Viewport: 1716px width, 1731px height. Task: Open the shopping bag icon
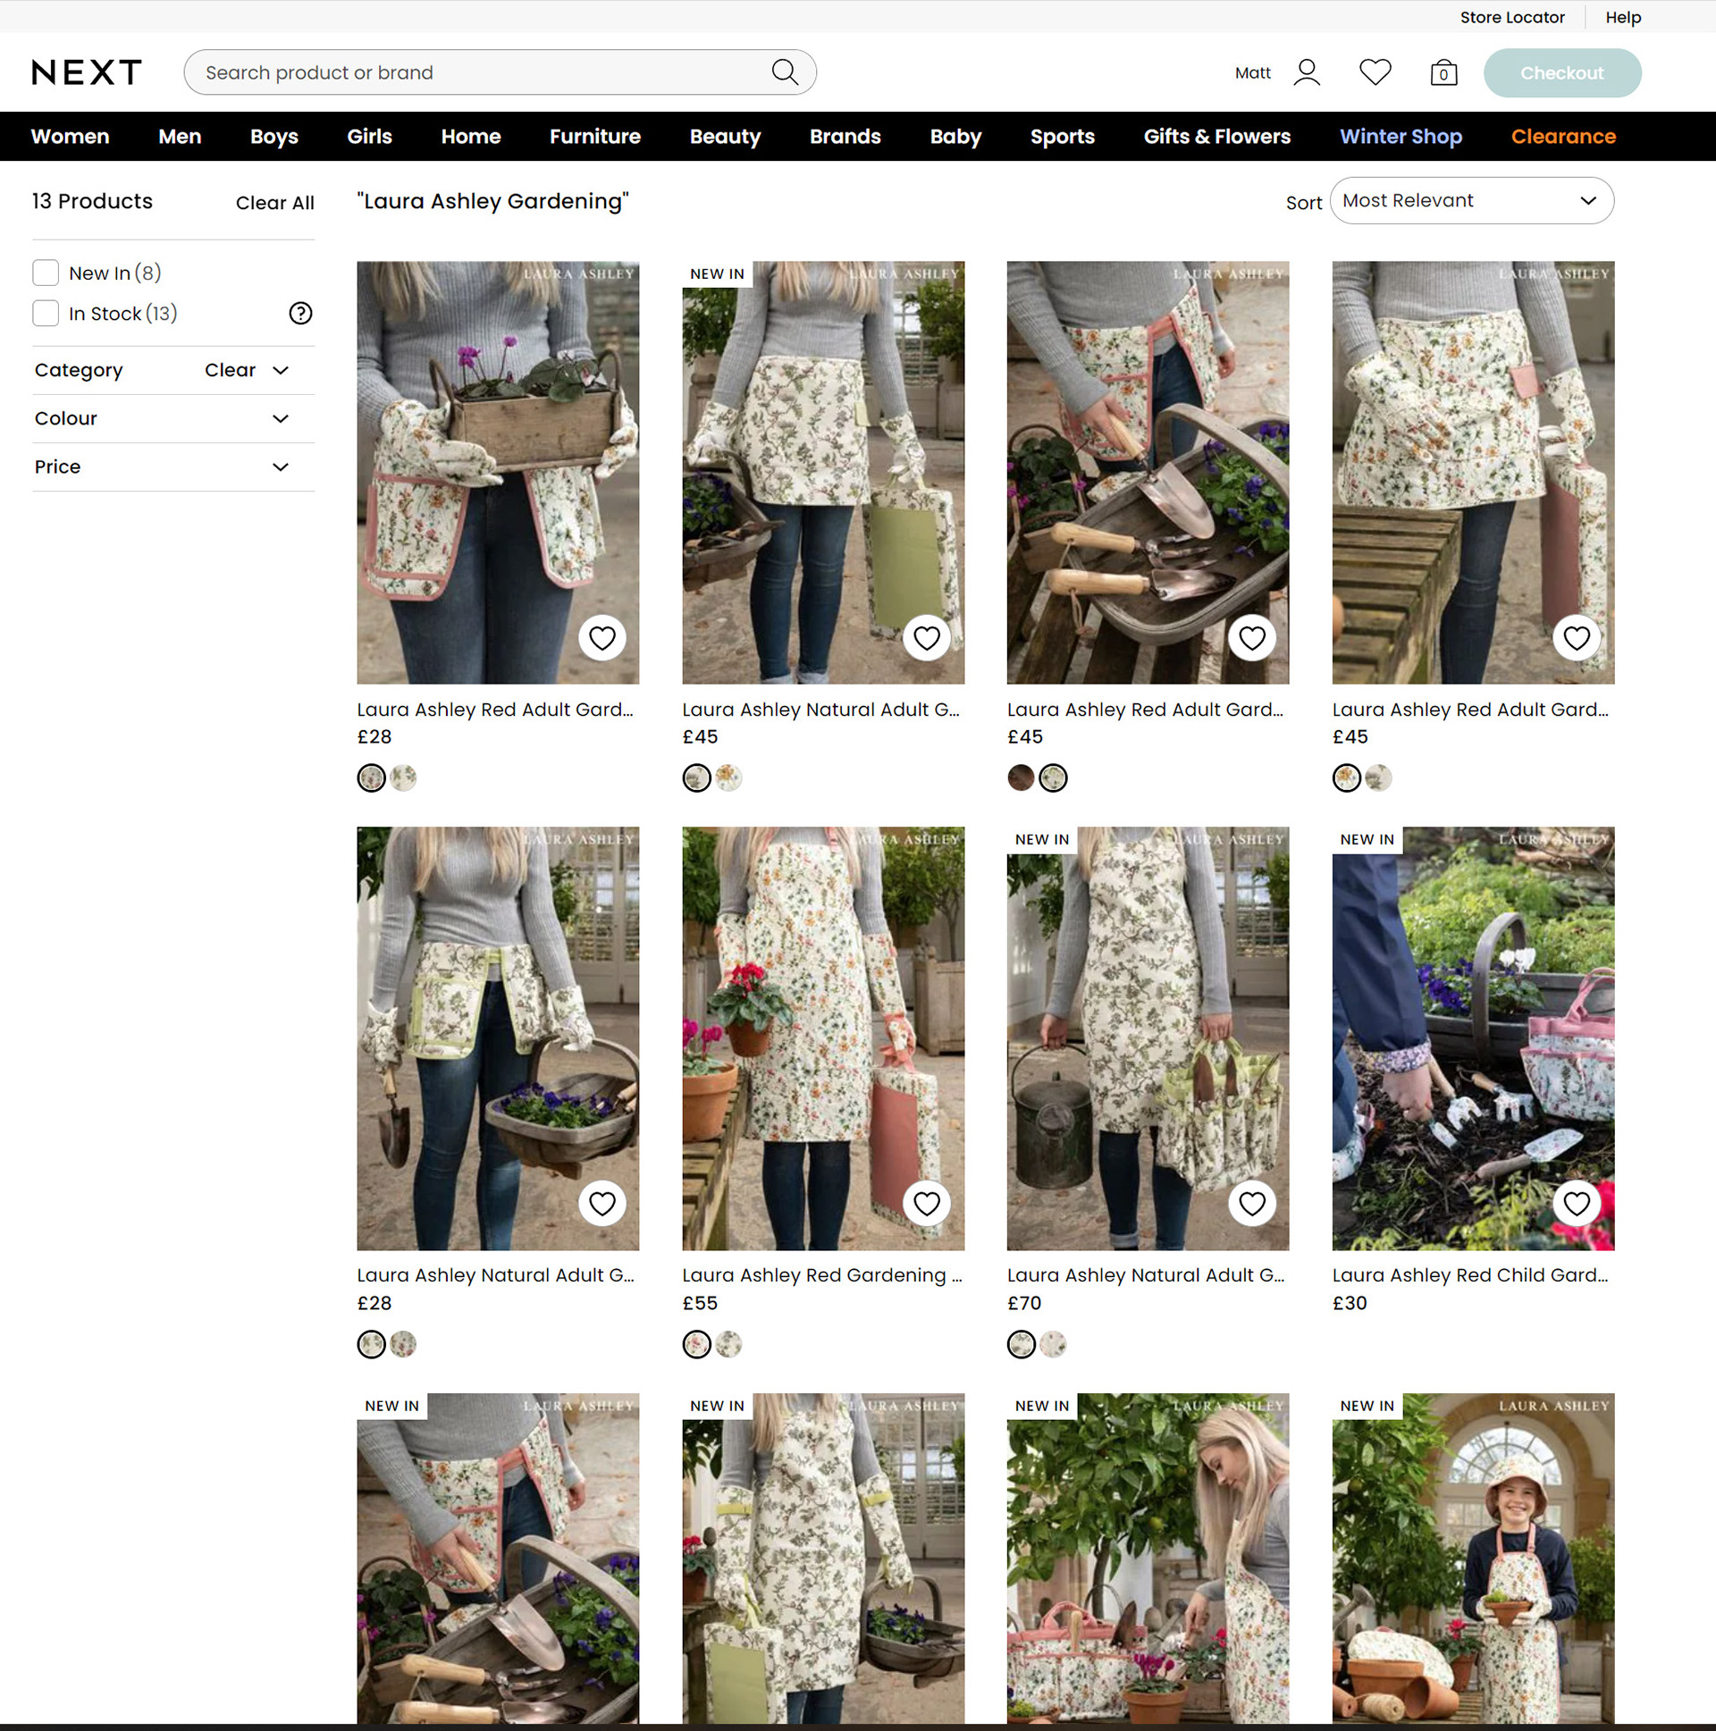pyautogui.click(x=1443, y=72)
